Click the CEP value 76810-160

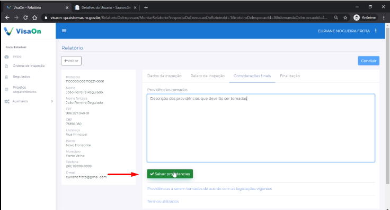[x=74, y=124]
